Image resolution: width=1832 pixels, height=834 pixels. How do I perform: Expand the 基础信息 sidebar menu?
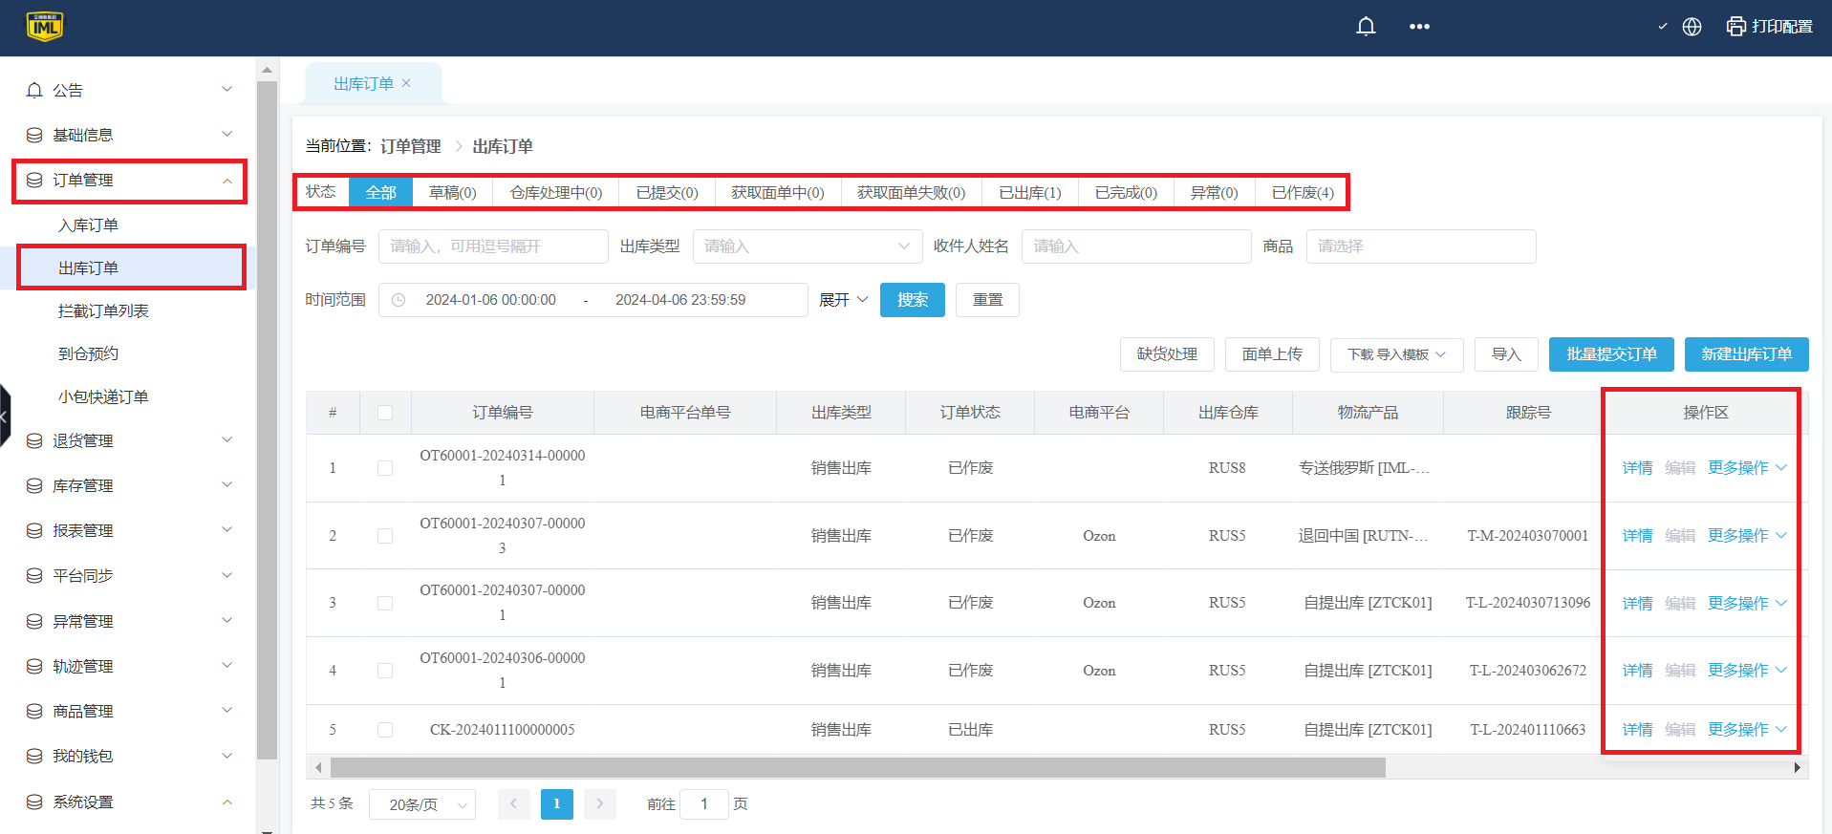point(227,134)
